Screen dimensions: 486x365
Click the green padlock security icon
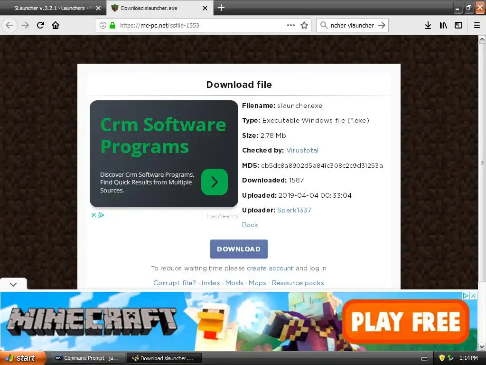pyautogui.click(x=112, y=25)
